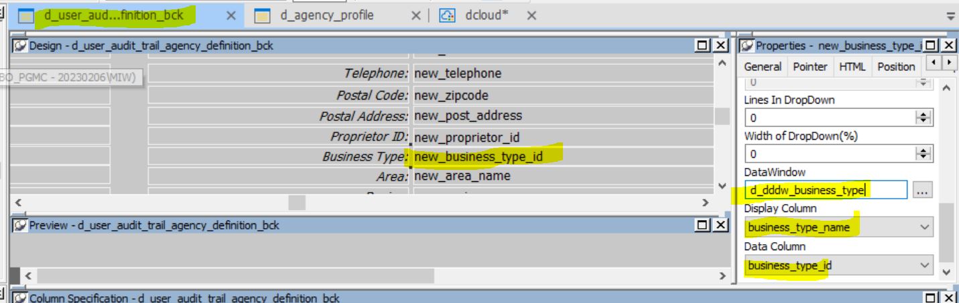Maximize the Preview pane

point(703,225)
